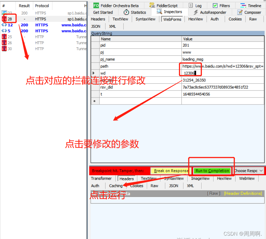Click the Log document icon
The height and width of the screenshot is (239, 266).
(x=191, y=5)
